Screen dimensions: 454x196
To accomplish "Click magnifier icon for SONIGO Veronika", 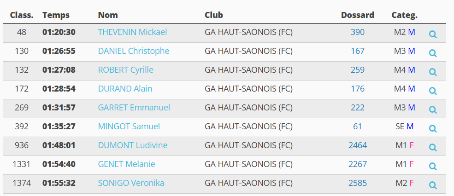I will point(433,185).
